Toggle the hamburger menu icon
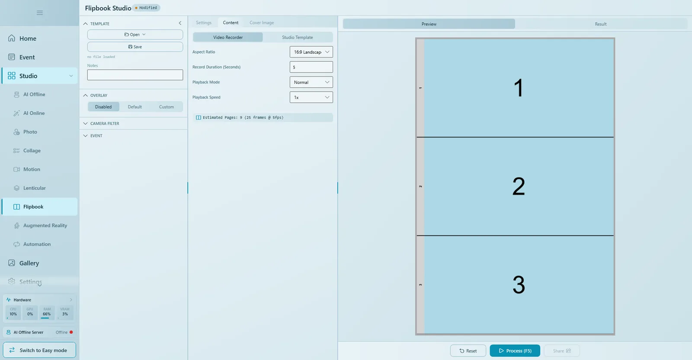The image size is (692, 360). click(40, 13)
